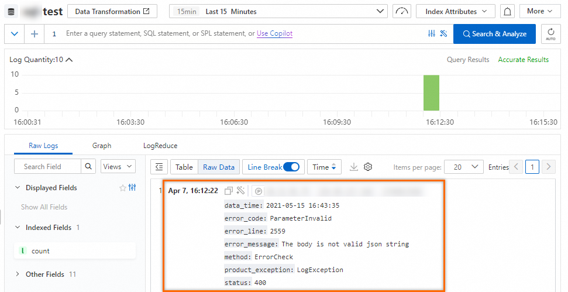Click the Apr 7, 16:12:22 timestamp
The image size is (568, 292).
[x=193, y=191]
